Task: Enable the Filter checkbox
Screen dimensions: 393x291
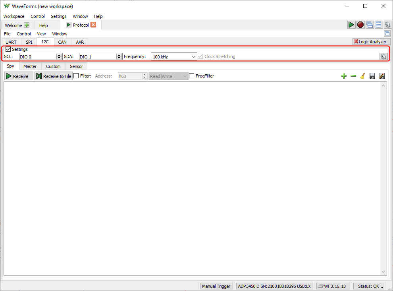Action: point(76,76)
